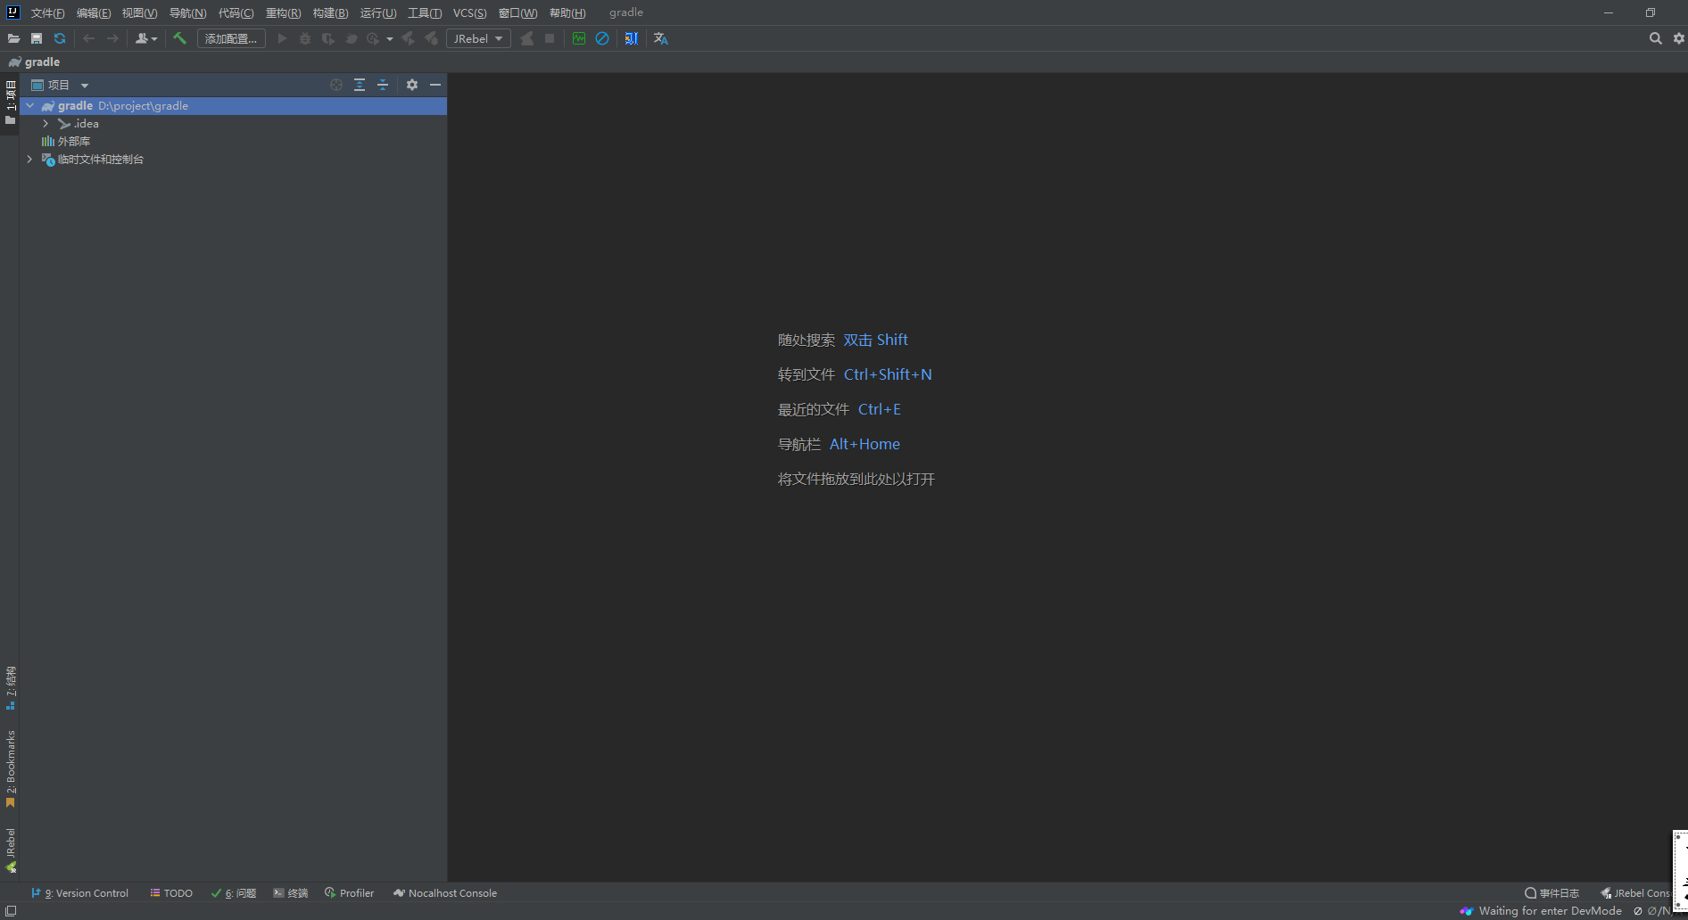This screenshot has height=920, width=1688.
Task: Click the stop square icon in the toolbar
Action: [550, 38]
